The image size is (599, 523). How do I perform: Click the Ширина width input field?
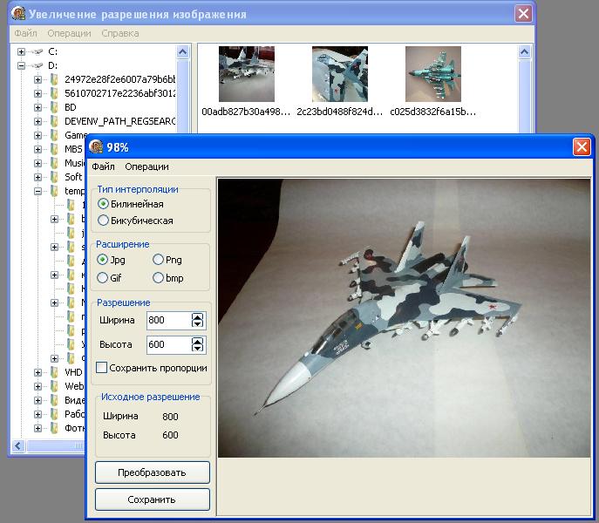point(168,321)
